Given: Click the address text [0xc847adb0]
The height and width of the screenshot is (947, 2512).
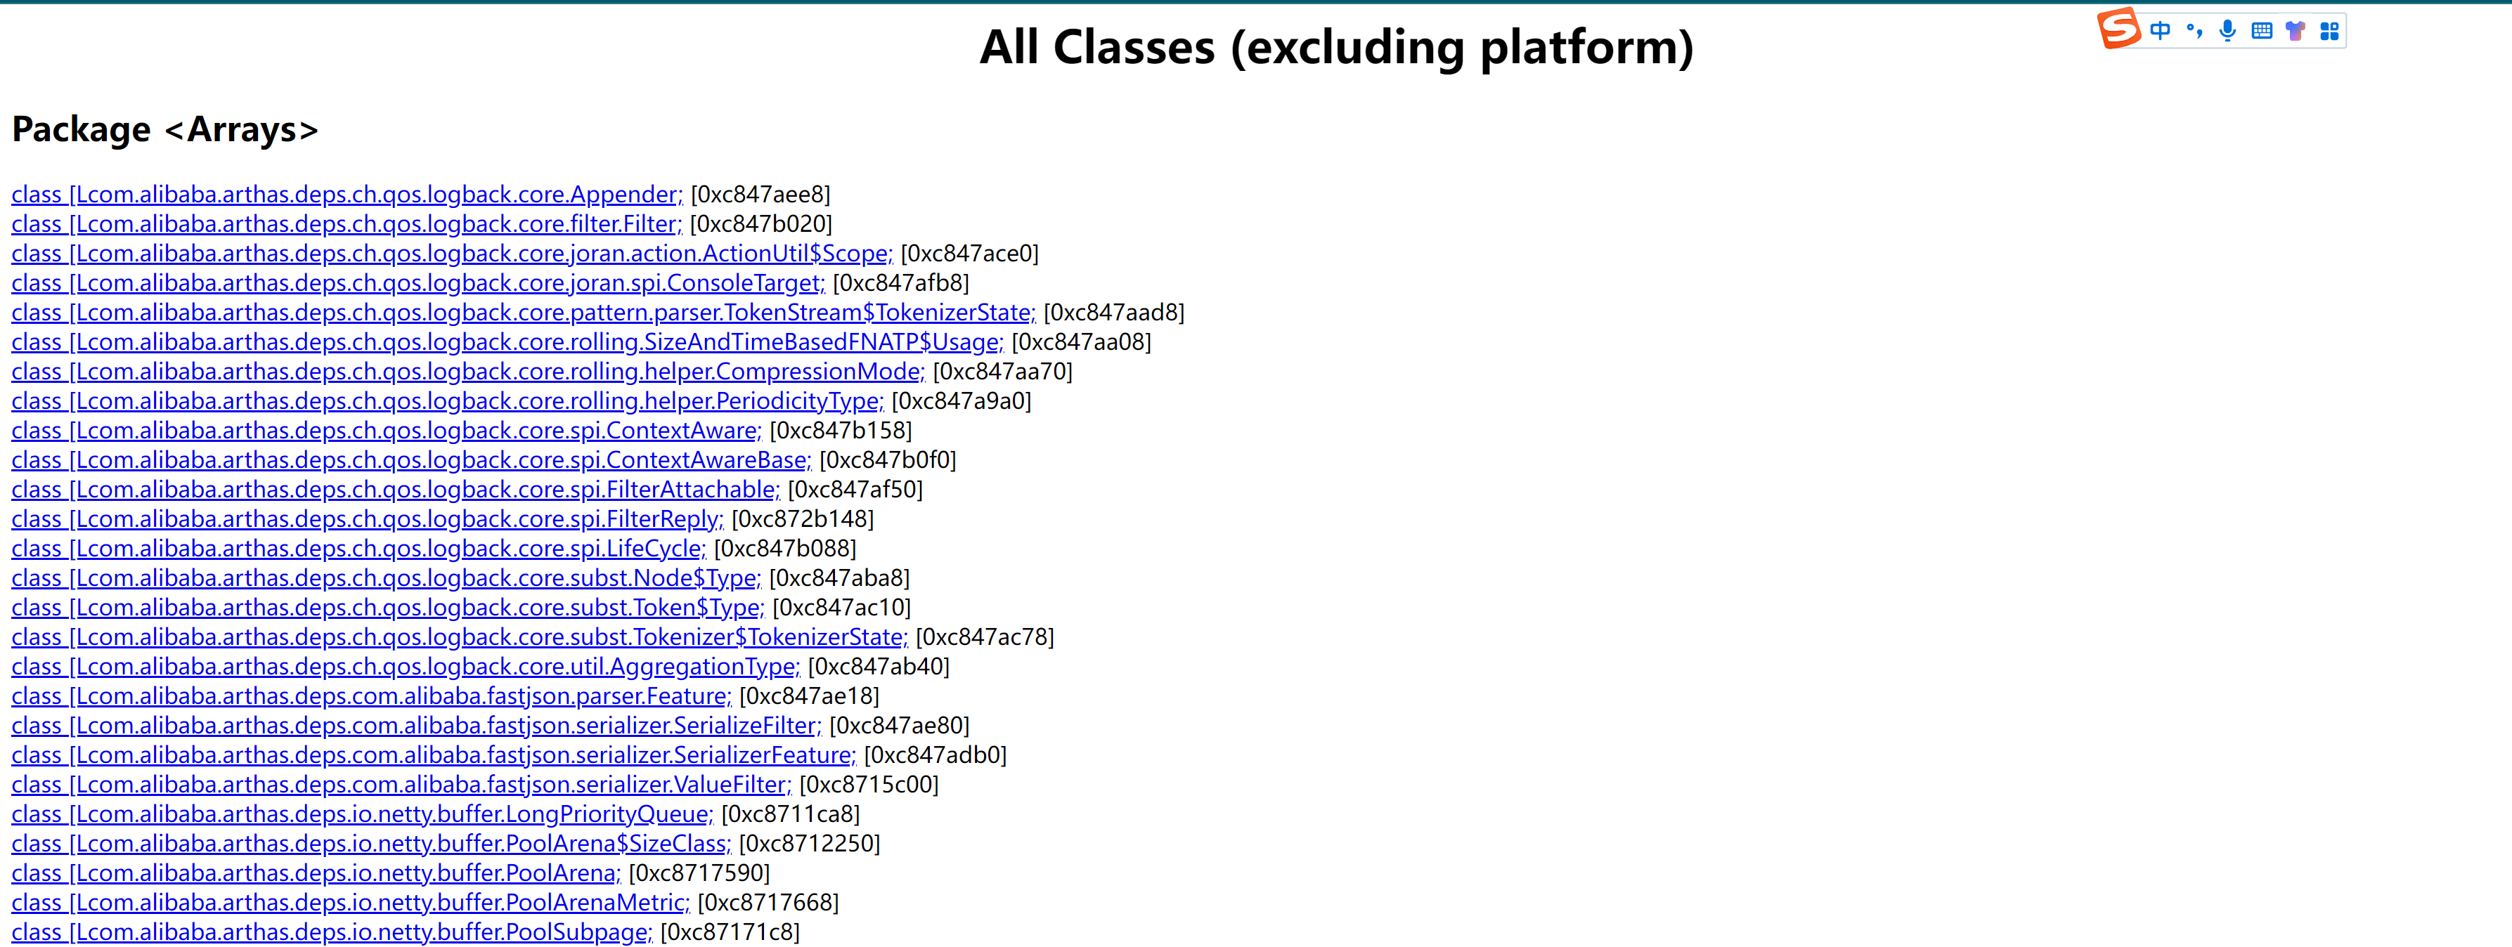Looking at the screenshot, I should point(935,755).
